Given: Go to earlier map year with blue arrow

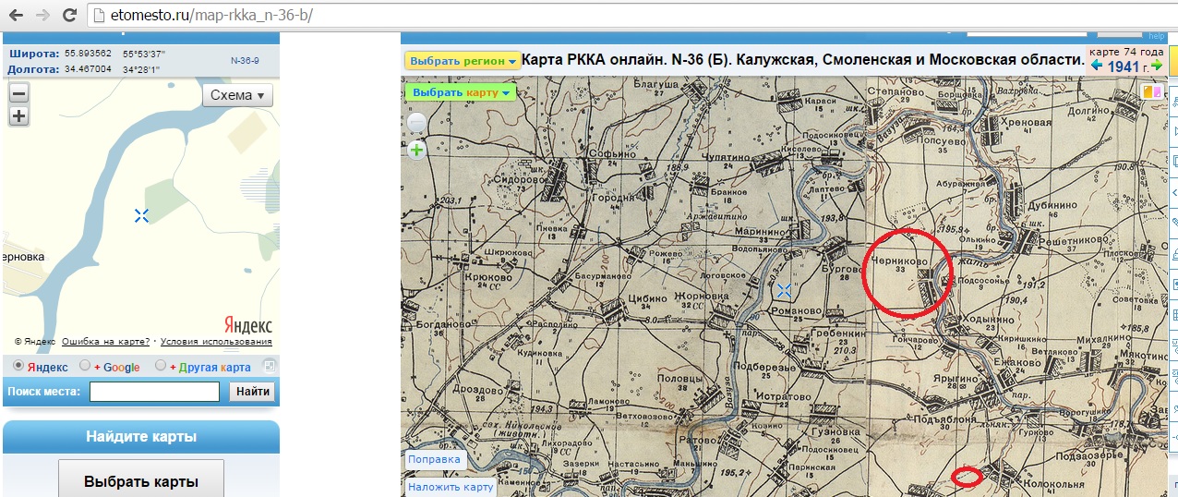Looking at the screenshot, I should pyautogui.click(x=1097, y=67).
